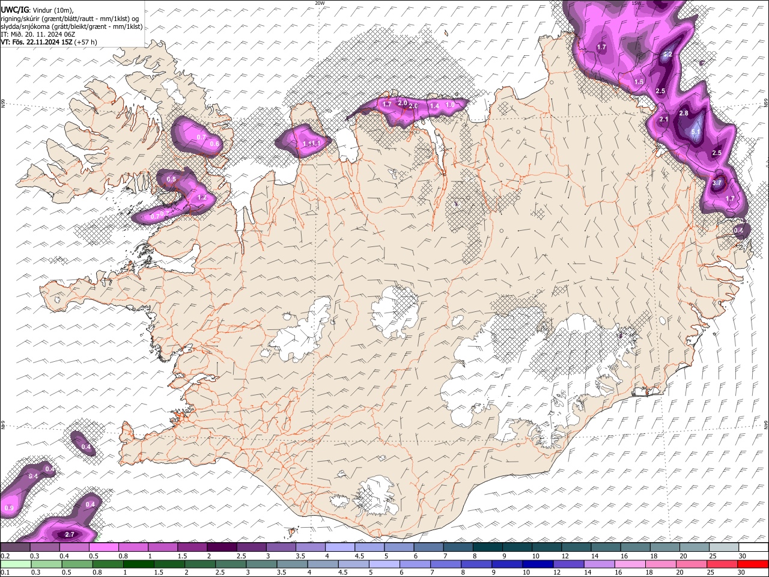Pick the pale green swatch labeled 0.1
Viewport: 769px width, 577px height.
pyautogui.click(x=15, y=564)
